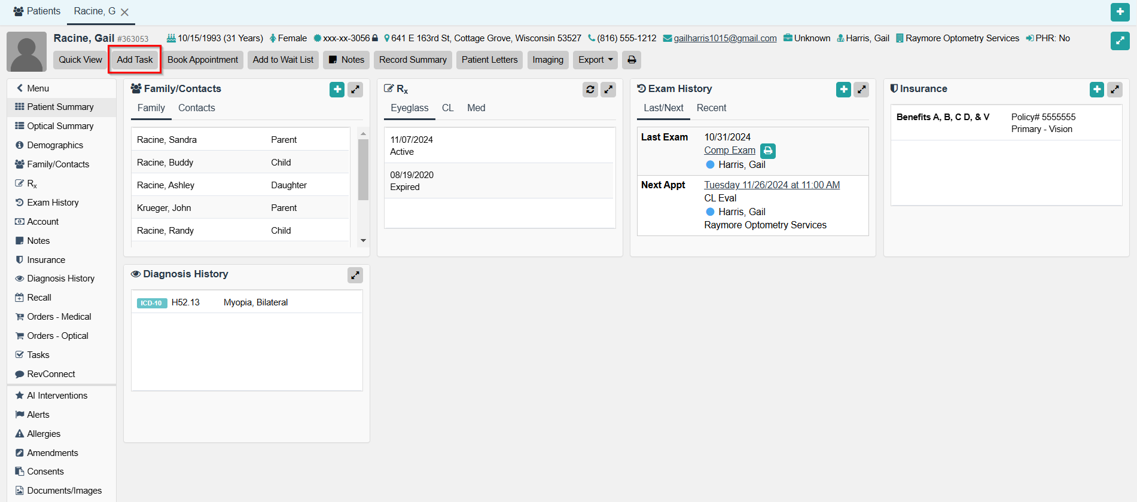This screenshot has height=502, width=1137.
Task: Click the green plus button at top right
Action: tap(1120, 12)
